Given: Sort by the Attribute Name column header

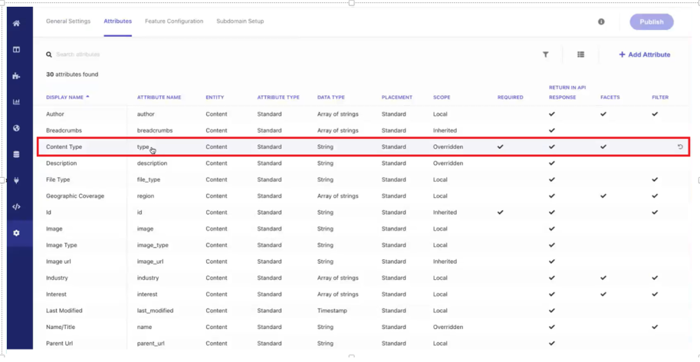Looking at the screenshot, I should 159,97.
